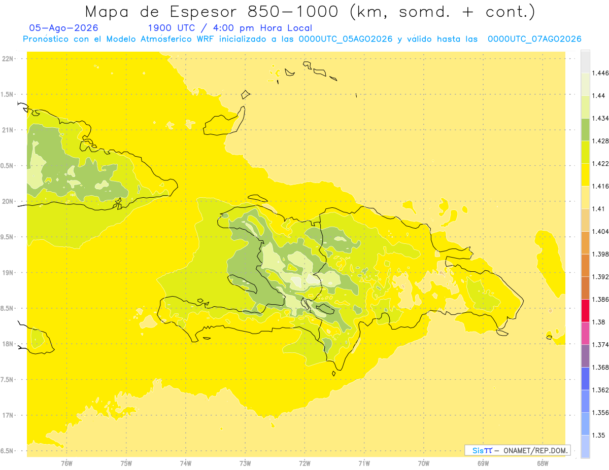The height and width of the screenshot is (470, 609).
Task: Click the 21N latitude label
Action: 9,130
